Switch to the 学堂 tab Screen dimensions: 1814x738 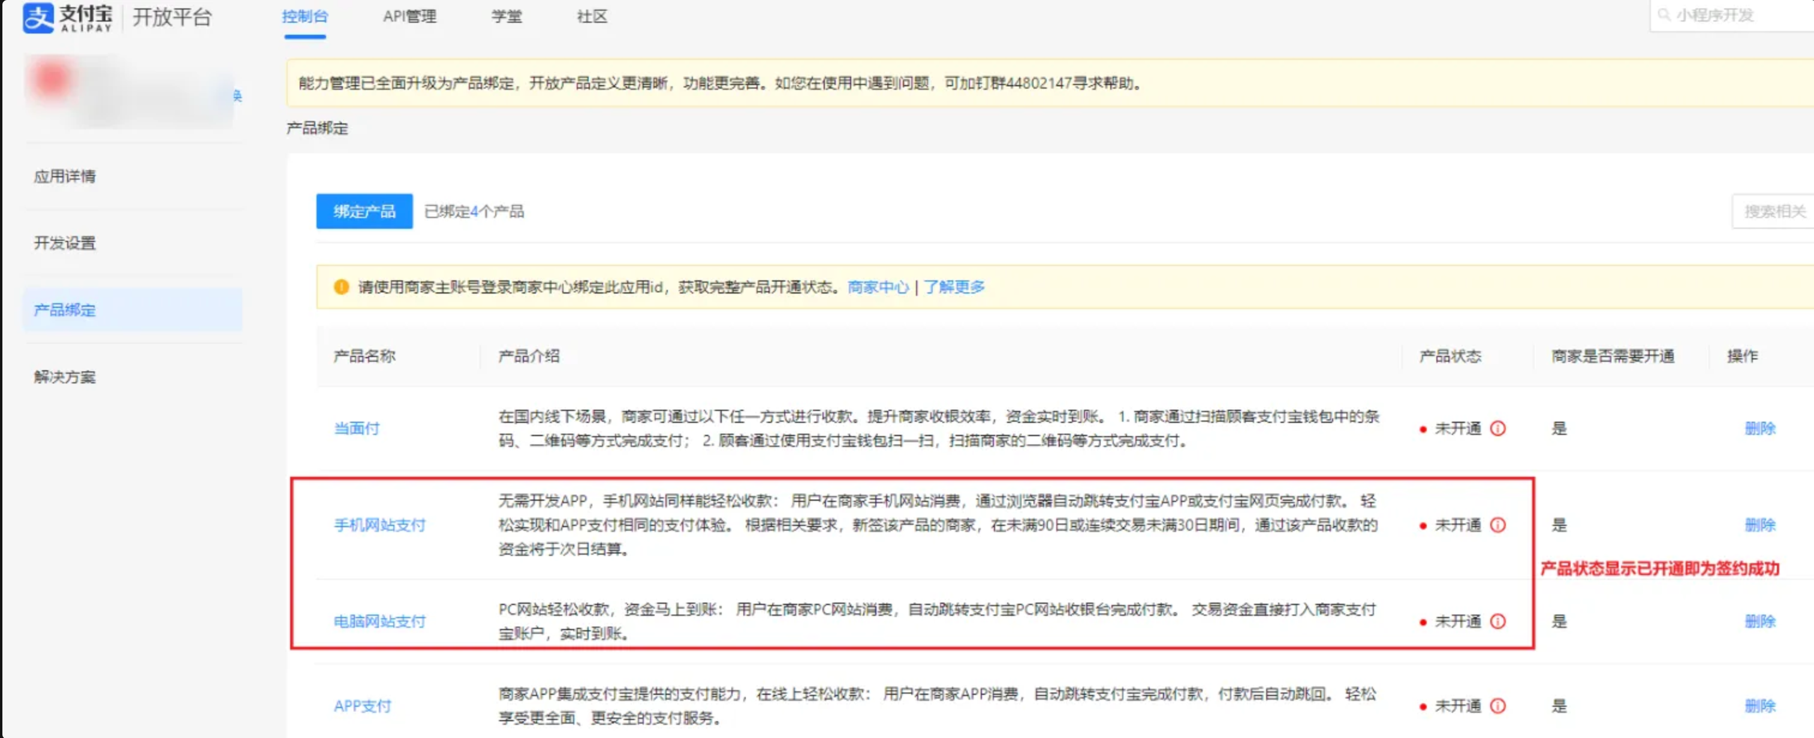[507, 17]
